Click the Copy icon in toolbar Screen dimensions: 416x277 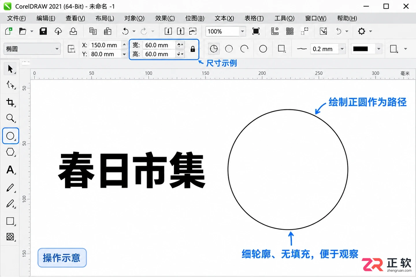(93, 31)
